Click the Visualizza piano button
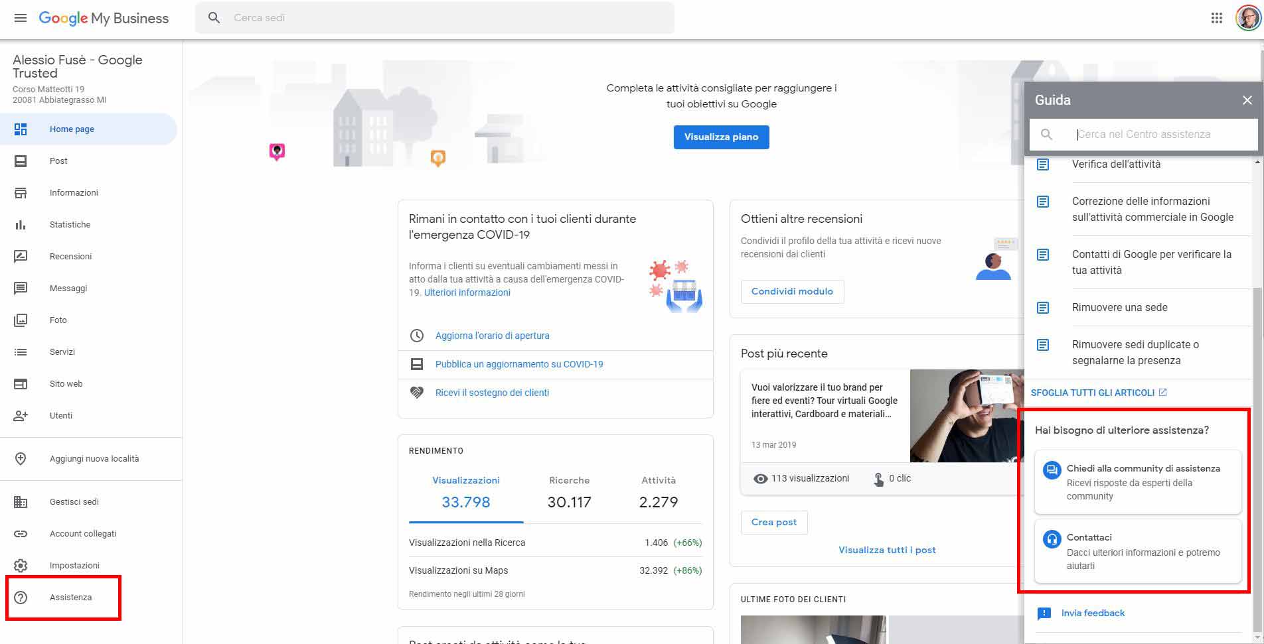The width and height of the screenshot is (1264, 644). (721, 137)
